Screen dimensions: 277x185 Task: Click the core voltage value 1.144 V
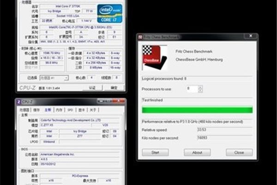click(x=86, y=21)
